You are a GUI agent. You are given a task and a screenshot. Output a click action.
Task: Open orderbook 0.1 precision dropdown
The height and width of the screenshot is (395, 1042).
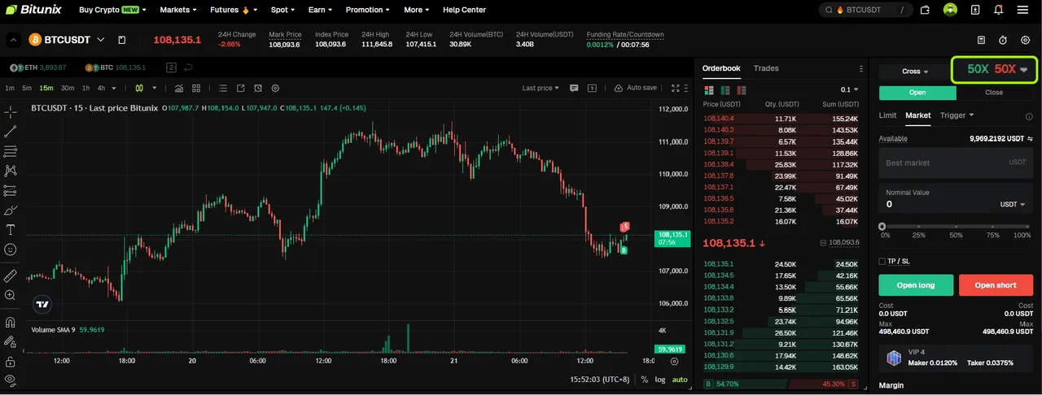pyautogui.click(x=849, y=89)
